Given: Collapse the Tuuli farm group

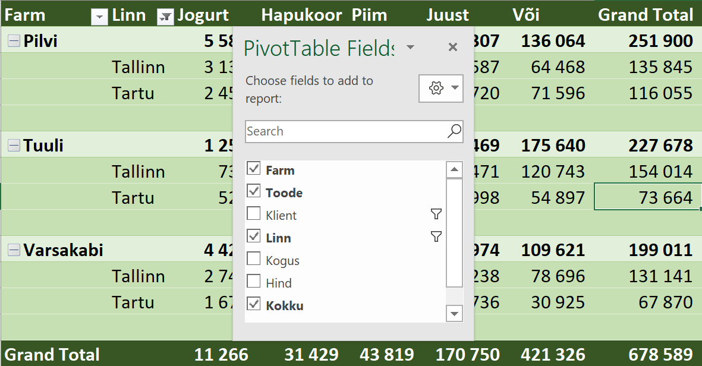Looking at the screenshot, I should click(x=13, y=146).
